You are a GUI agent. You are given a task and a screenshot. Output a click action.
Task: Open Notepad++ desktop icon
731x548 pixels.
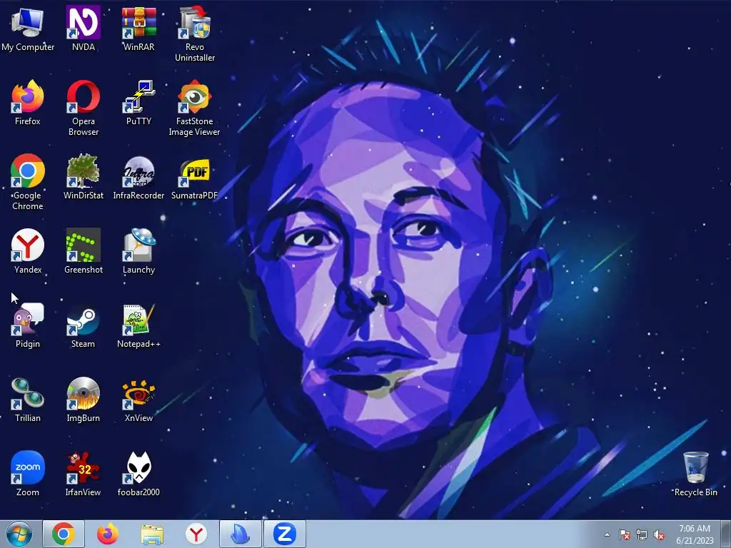pyautogui.click(x=138, y=325)
